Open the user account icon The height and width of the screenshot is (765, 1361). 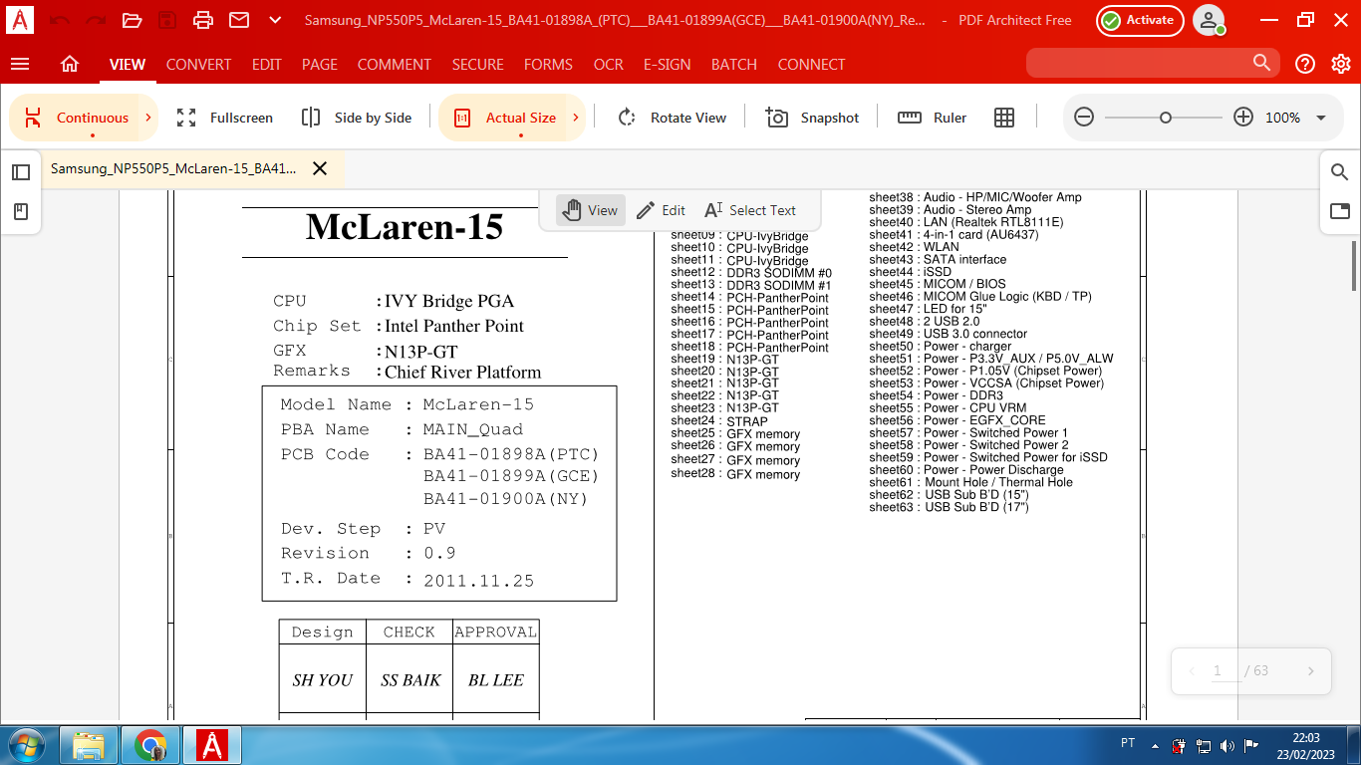point(1210,20)
